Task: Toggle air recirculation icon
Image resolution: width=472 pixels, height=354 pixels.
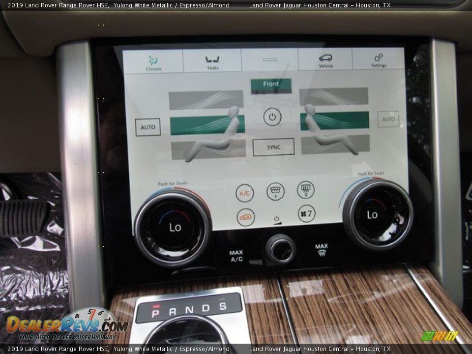Action: click(x=246, y=217)
